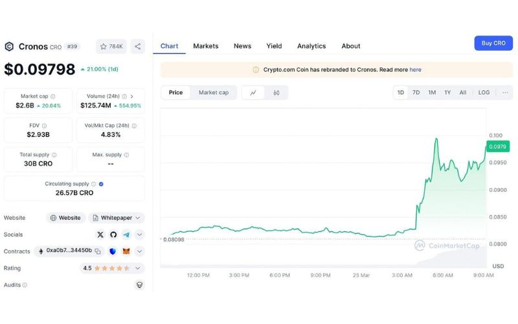Open chart more options ellipsis
The width and height of the screenshot is (518, 324).
click(505, 93)
